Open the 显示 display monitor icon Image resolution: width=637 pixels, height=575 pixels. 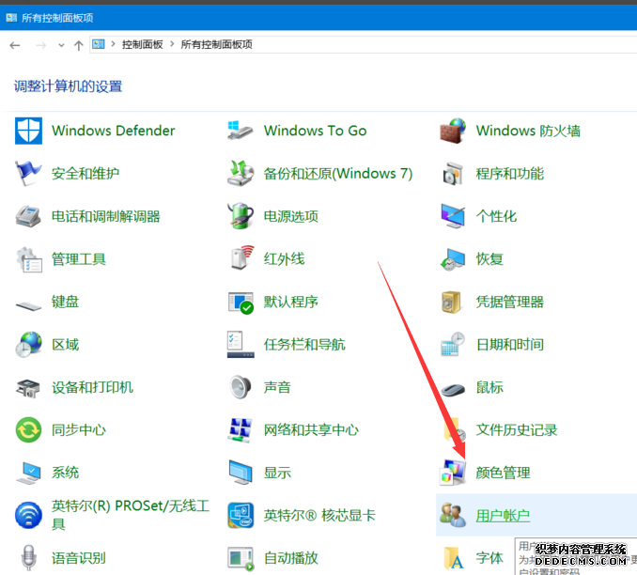pyautogui.click(x=241, y=473)
